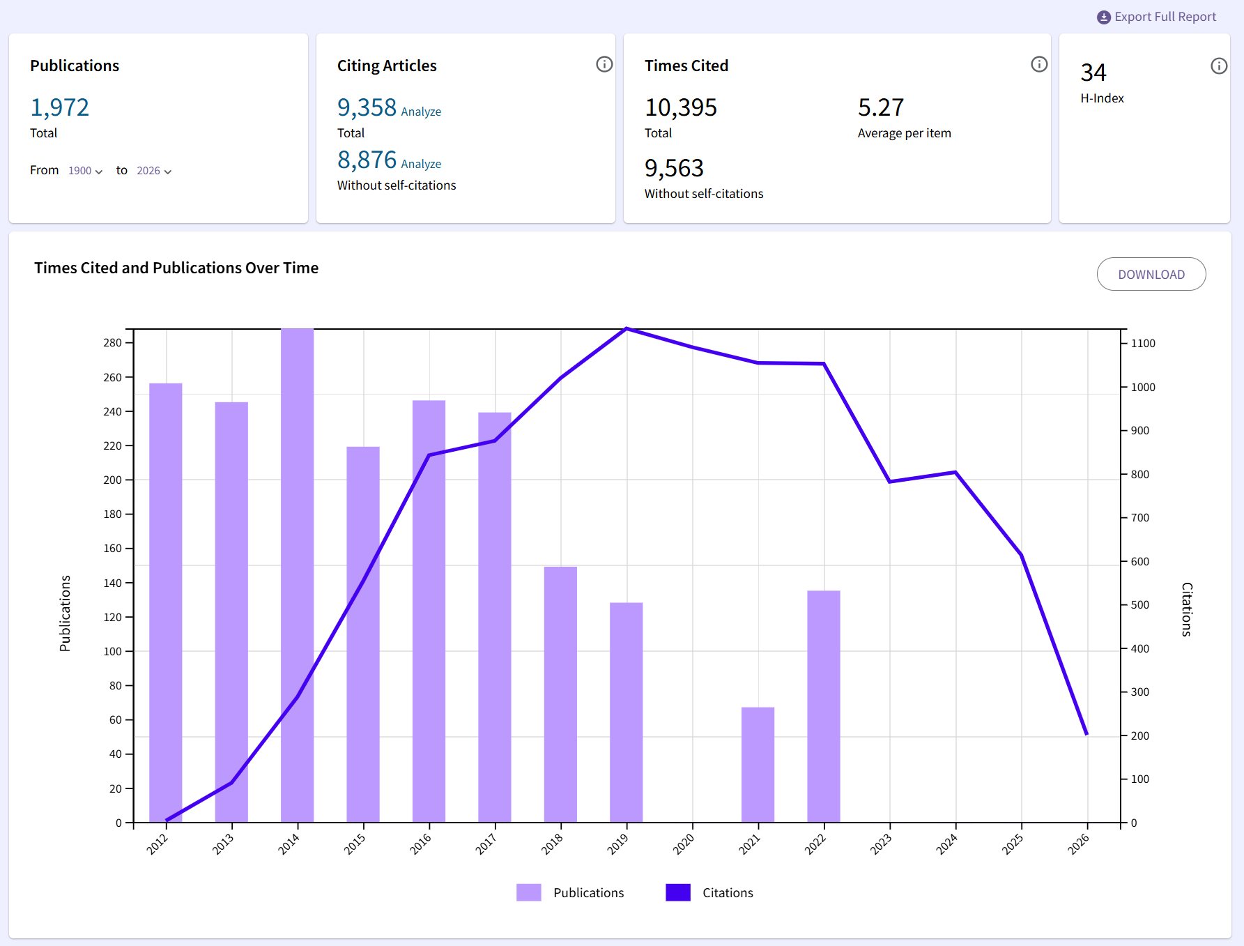The image size is (1244, 946).
Task: Click the 2026 citations line endpoint
Action: [x=1086, y=733]
